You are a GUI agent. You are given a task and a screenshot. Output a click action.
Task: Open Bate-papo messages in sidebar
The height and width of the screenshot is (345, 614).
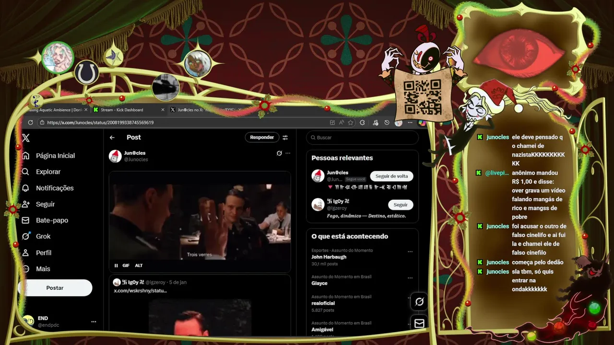(x=45, y=220)
